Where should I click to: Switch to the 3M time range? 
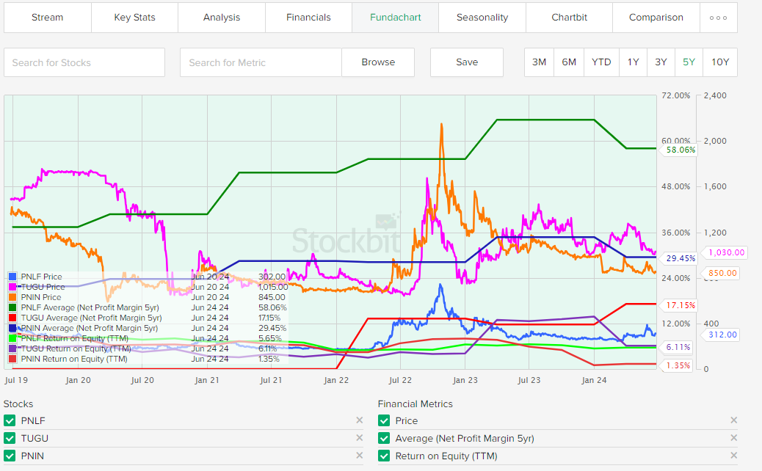point(539,62)
